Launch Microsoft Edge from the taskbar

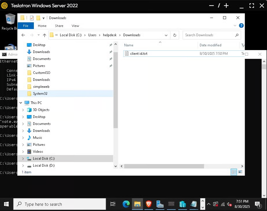(126, 204)
